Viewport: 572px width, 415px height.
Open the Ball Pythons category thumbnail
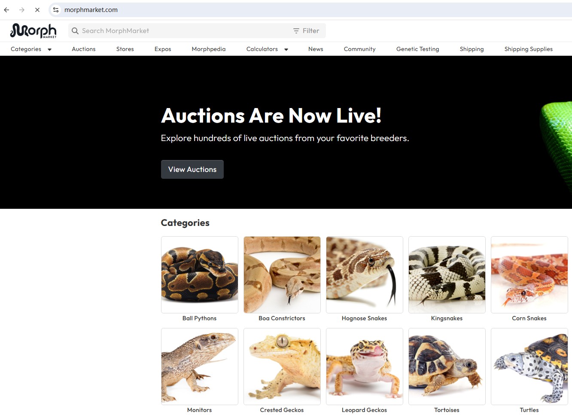(x=200, y=275)
